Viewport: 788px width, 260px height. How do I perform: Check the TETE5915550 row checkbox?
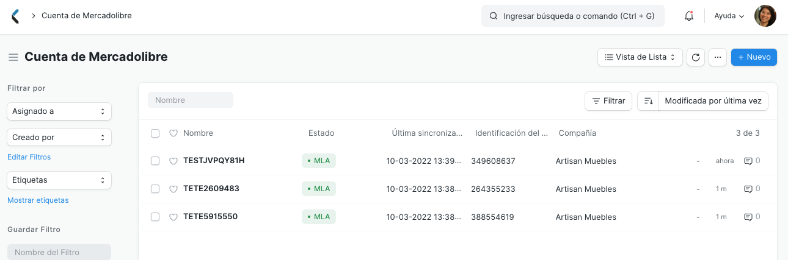(x=155, y=217)
